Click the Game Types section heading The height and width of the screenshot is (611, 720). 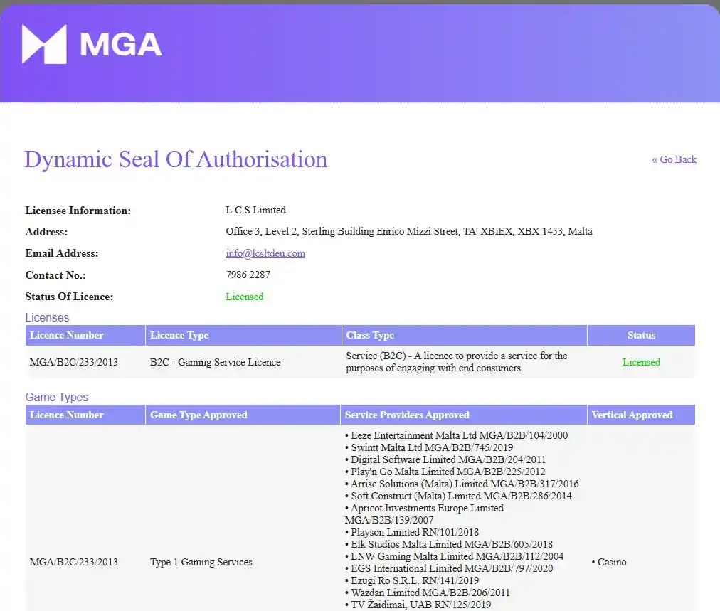(x=57, y=397)
